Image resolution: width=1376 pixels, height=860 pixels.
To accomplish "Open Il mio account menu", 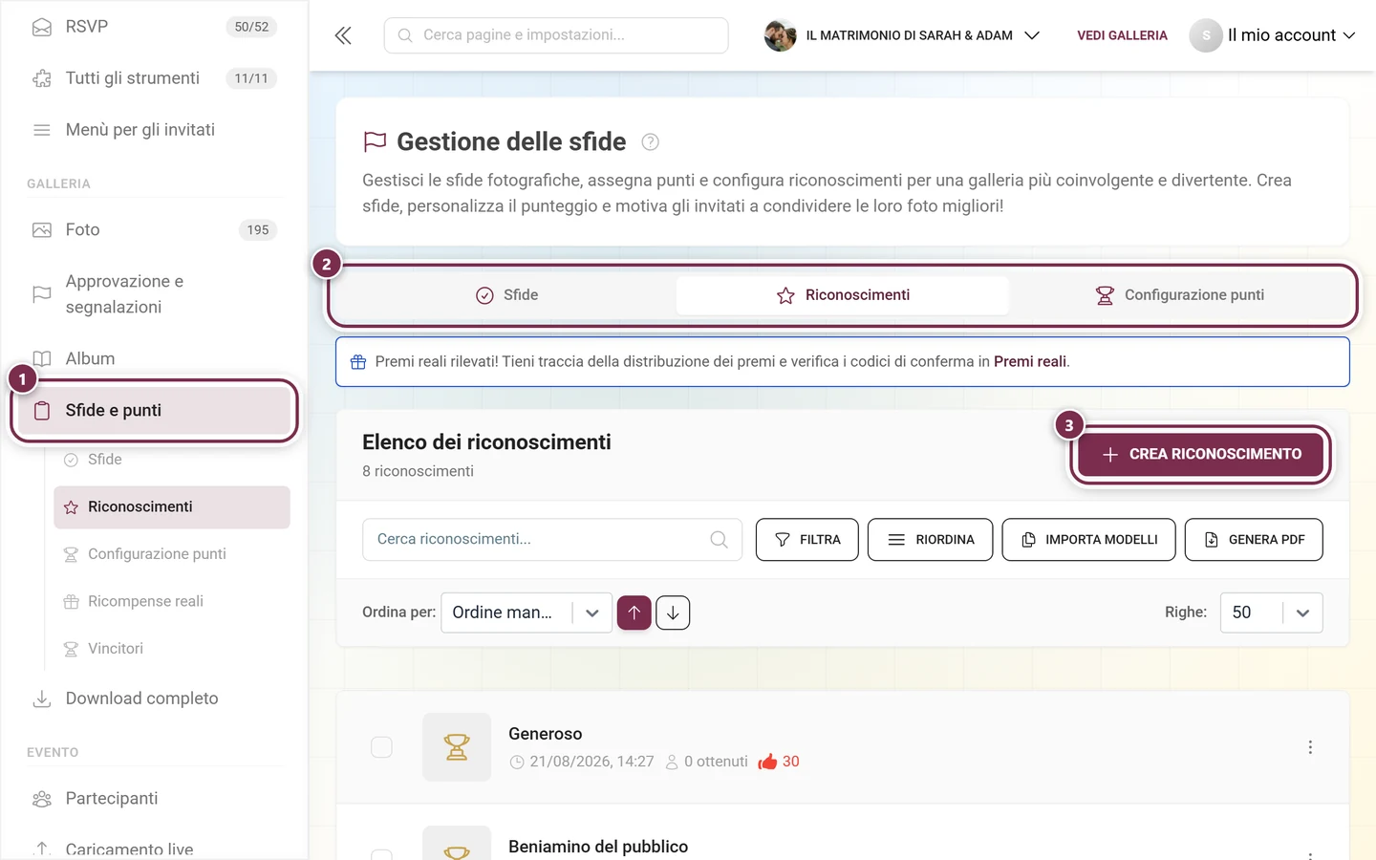I will click(x=1272, y=35).
